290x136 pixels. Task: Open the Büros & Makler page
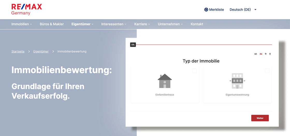click(x=52, y=24)
